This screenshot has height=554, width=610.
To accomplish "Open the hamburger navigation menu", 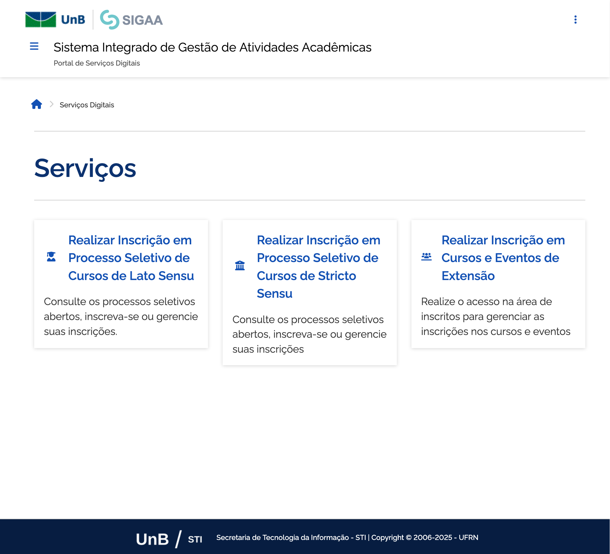I will click(34, 46).
